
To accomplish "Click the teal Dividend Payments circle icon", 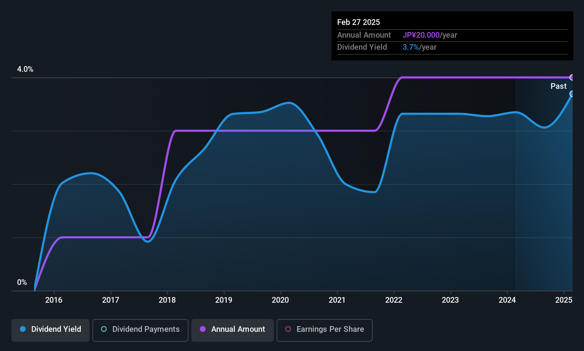I will pos(104,329).
